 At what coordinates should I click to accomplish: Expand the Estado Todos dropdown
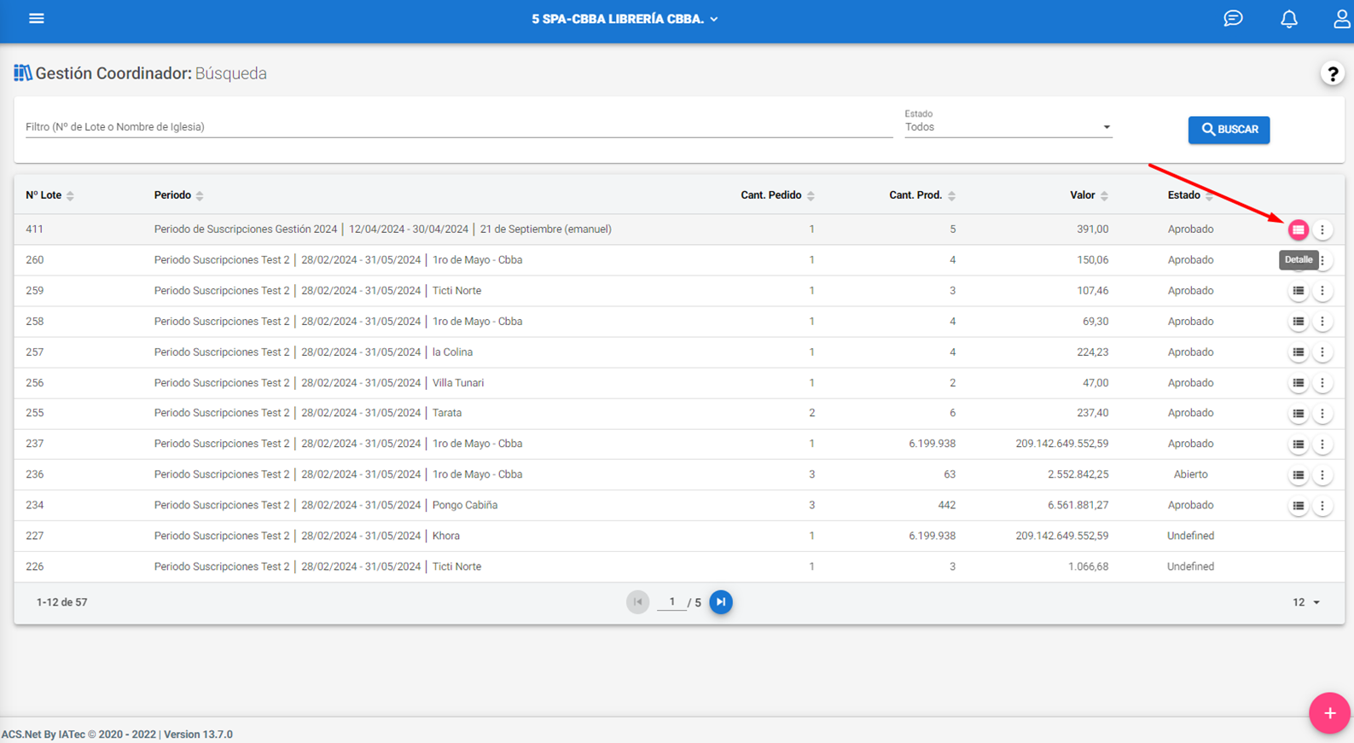[x=1008, y=127]
